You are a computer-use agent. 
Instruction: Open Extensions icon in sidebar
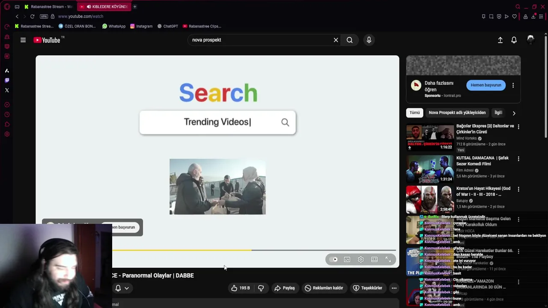point(7,124)
